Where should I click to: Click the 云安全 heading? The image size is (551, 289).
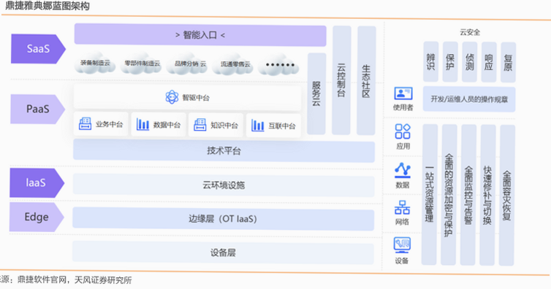click(470, 32)
